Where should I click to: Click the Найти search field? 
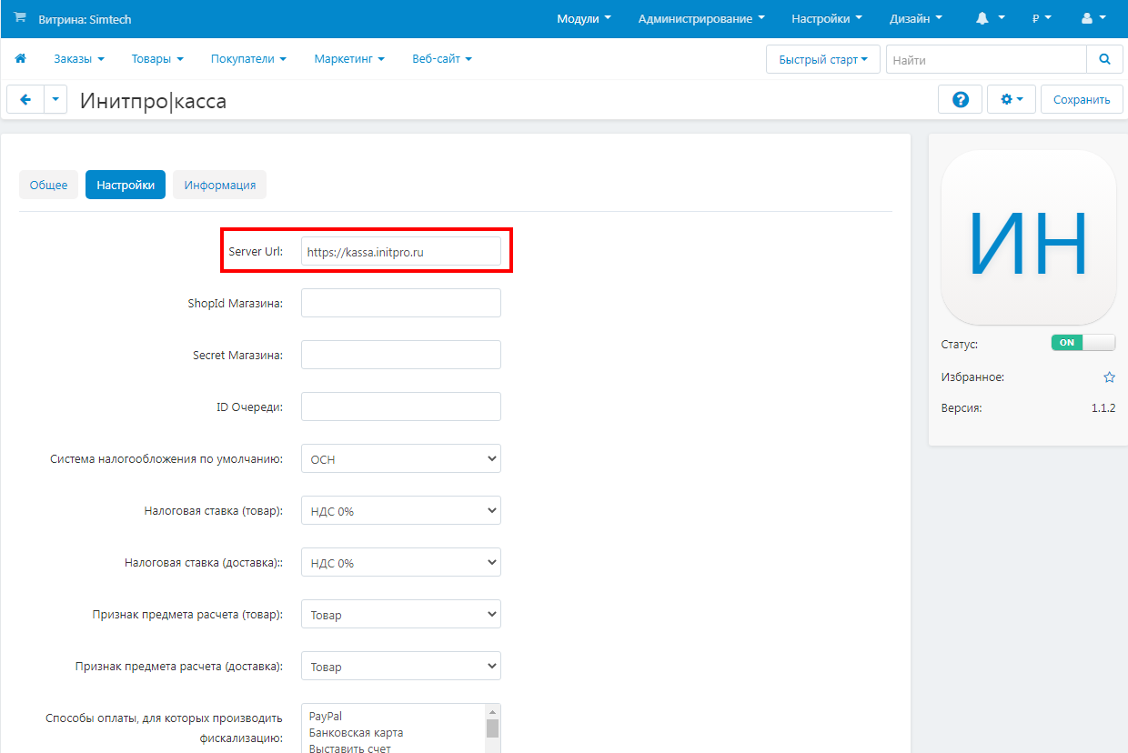[986, 59]
